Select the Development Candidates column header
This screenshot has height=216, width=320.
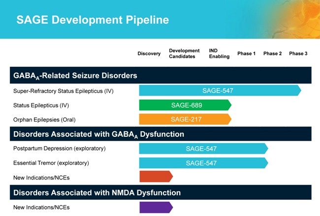click(x=184, y=54)
